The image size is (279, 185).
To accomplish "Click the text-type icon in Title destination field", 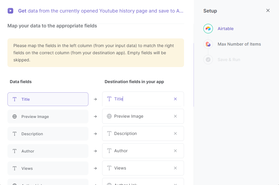I will coord(109,99).
